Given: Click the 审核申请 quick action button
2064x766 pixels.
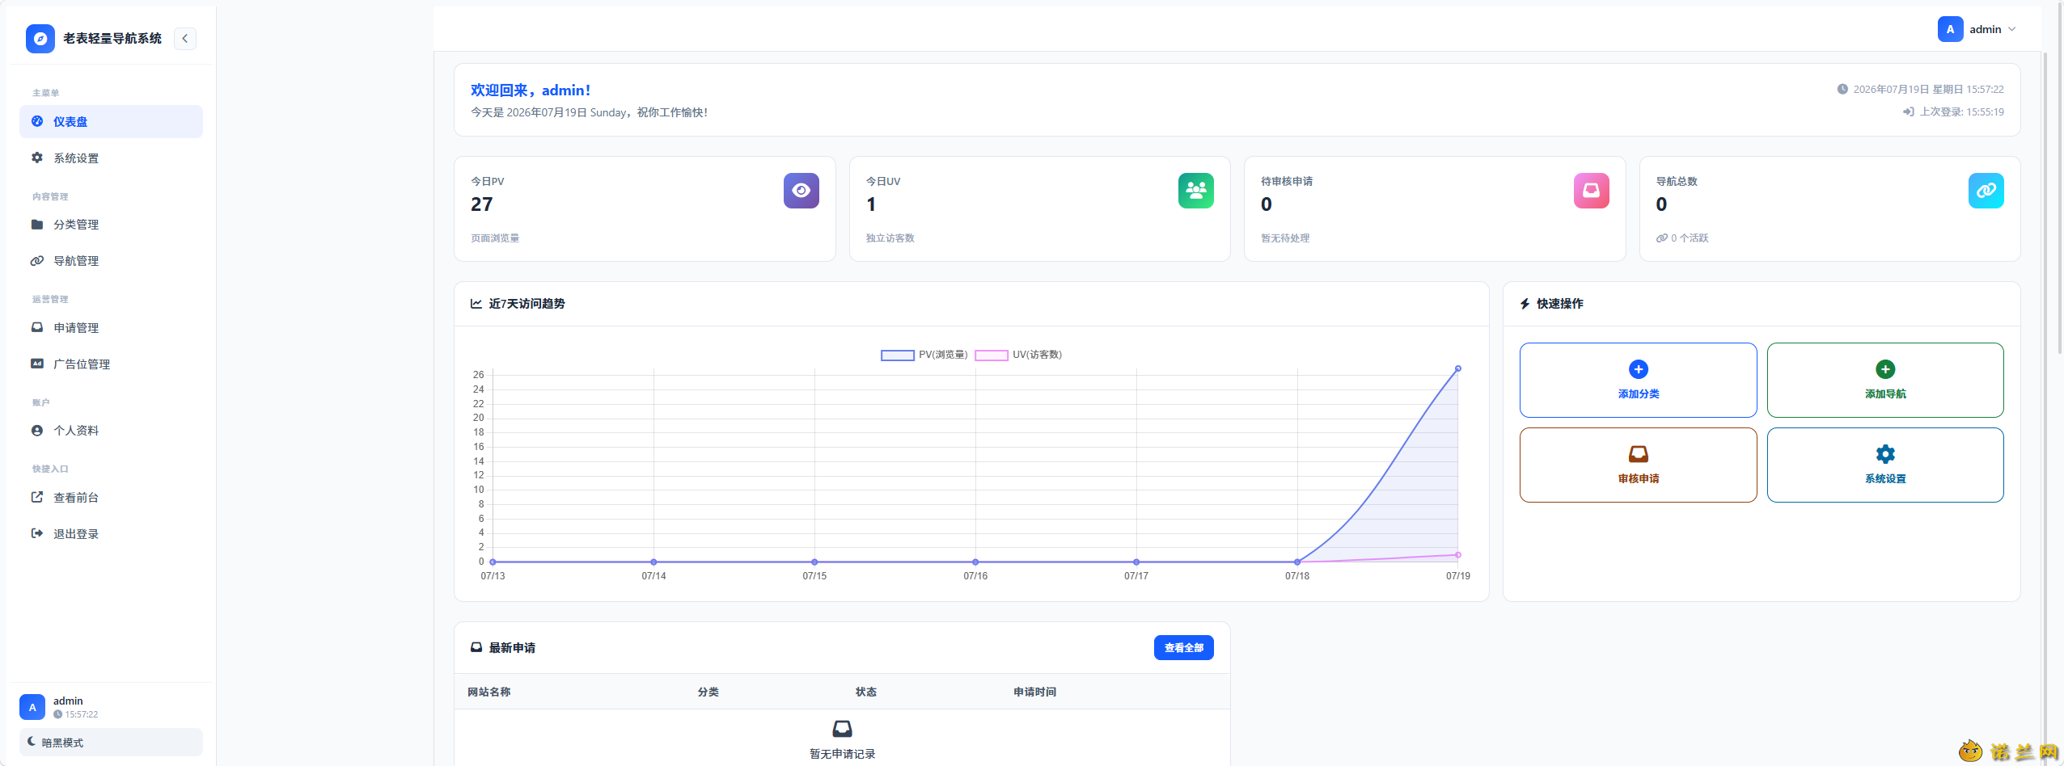Looking at the screenshot, I should tap(1639, 465).
